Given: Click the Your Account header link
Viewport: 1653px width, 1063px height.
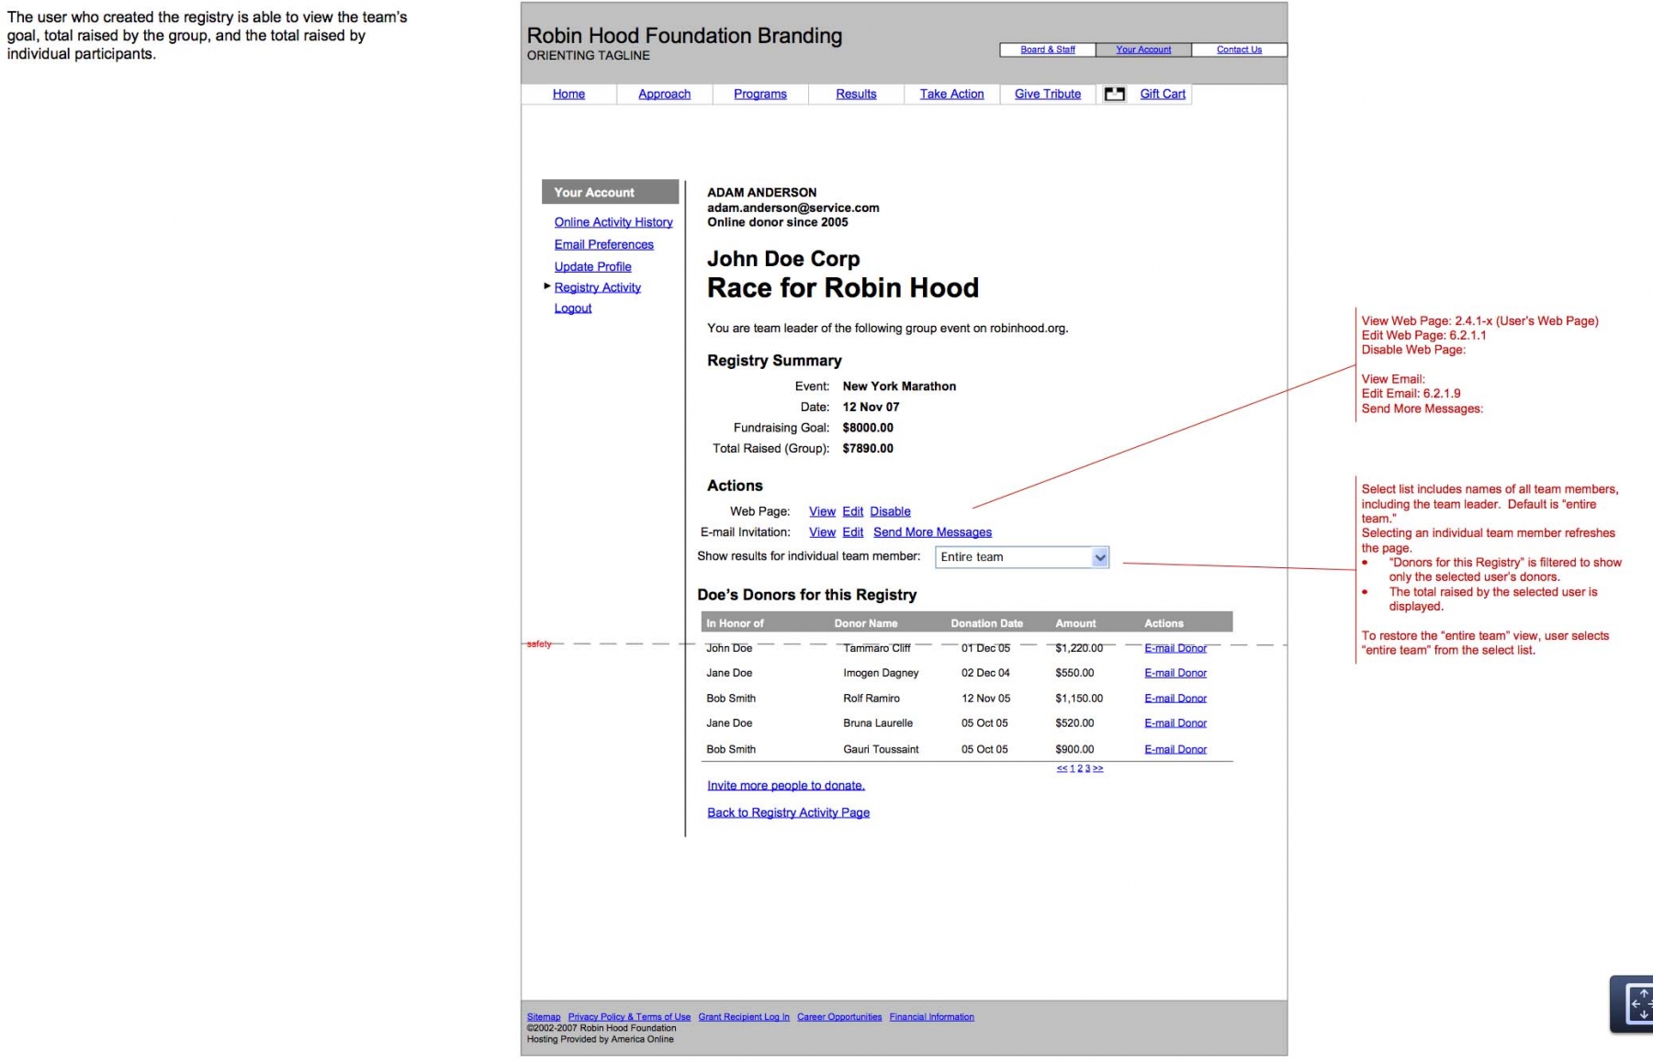Looking at the screenshot, I should click(1143, 50).
